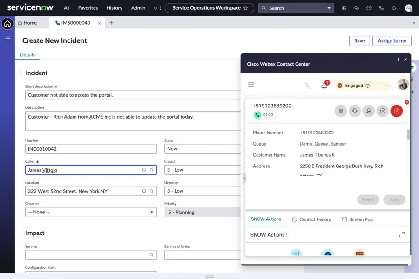This screenshot has width=419, height=279.
Task: Open the Webex dialpad phone icon
Action: click(x=308, y=86)
